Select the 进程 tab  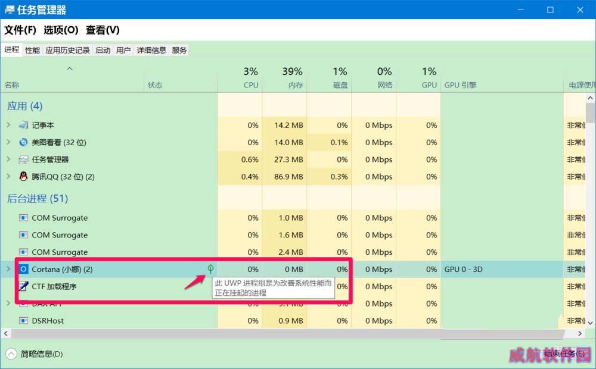12,49
